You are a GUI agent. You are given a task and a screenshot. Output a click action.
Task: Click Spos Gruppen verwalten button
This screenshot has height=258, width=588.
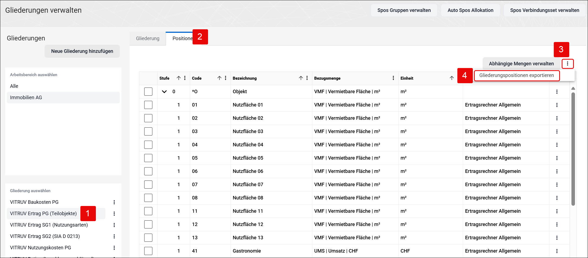click(x=404, y=10)
